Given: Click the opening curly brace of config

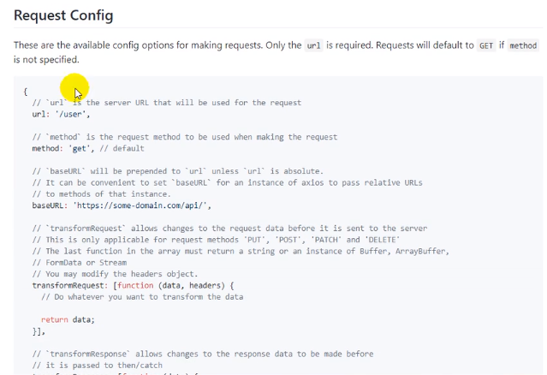Looking at the screenshot, I should [x=25, y=92].
